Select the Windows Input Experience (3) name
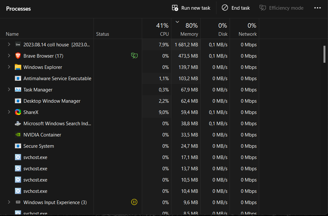Image resolution: width=328 pixels, height=216 pixels. (x=55, y=202)
